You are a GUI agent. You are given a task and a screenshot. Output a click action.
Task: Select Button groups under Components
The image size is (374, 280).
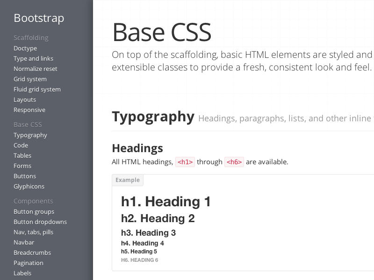click(34, 211)
